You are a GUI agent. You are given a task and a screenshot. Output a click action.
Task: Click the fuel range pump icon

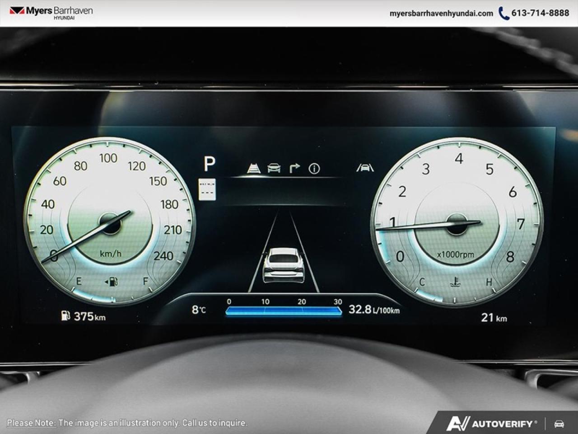(x=65, y=316)
